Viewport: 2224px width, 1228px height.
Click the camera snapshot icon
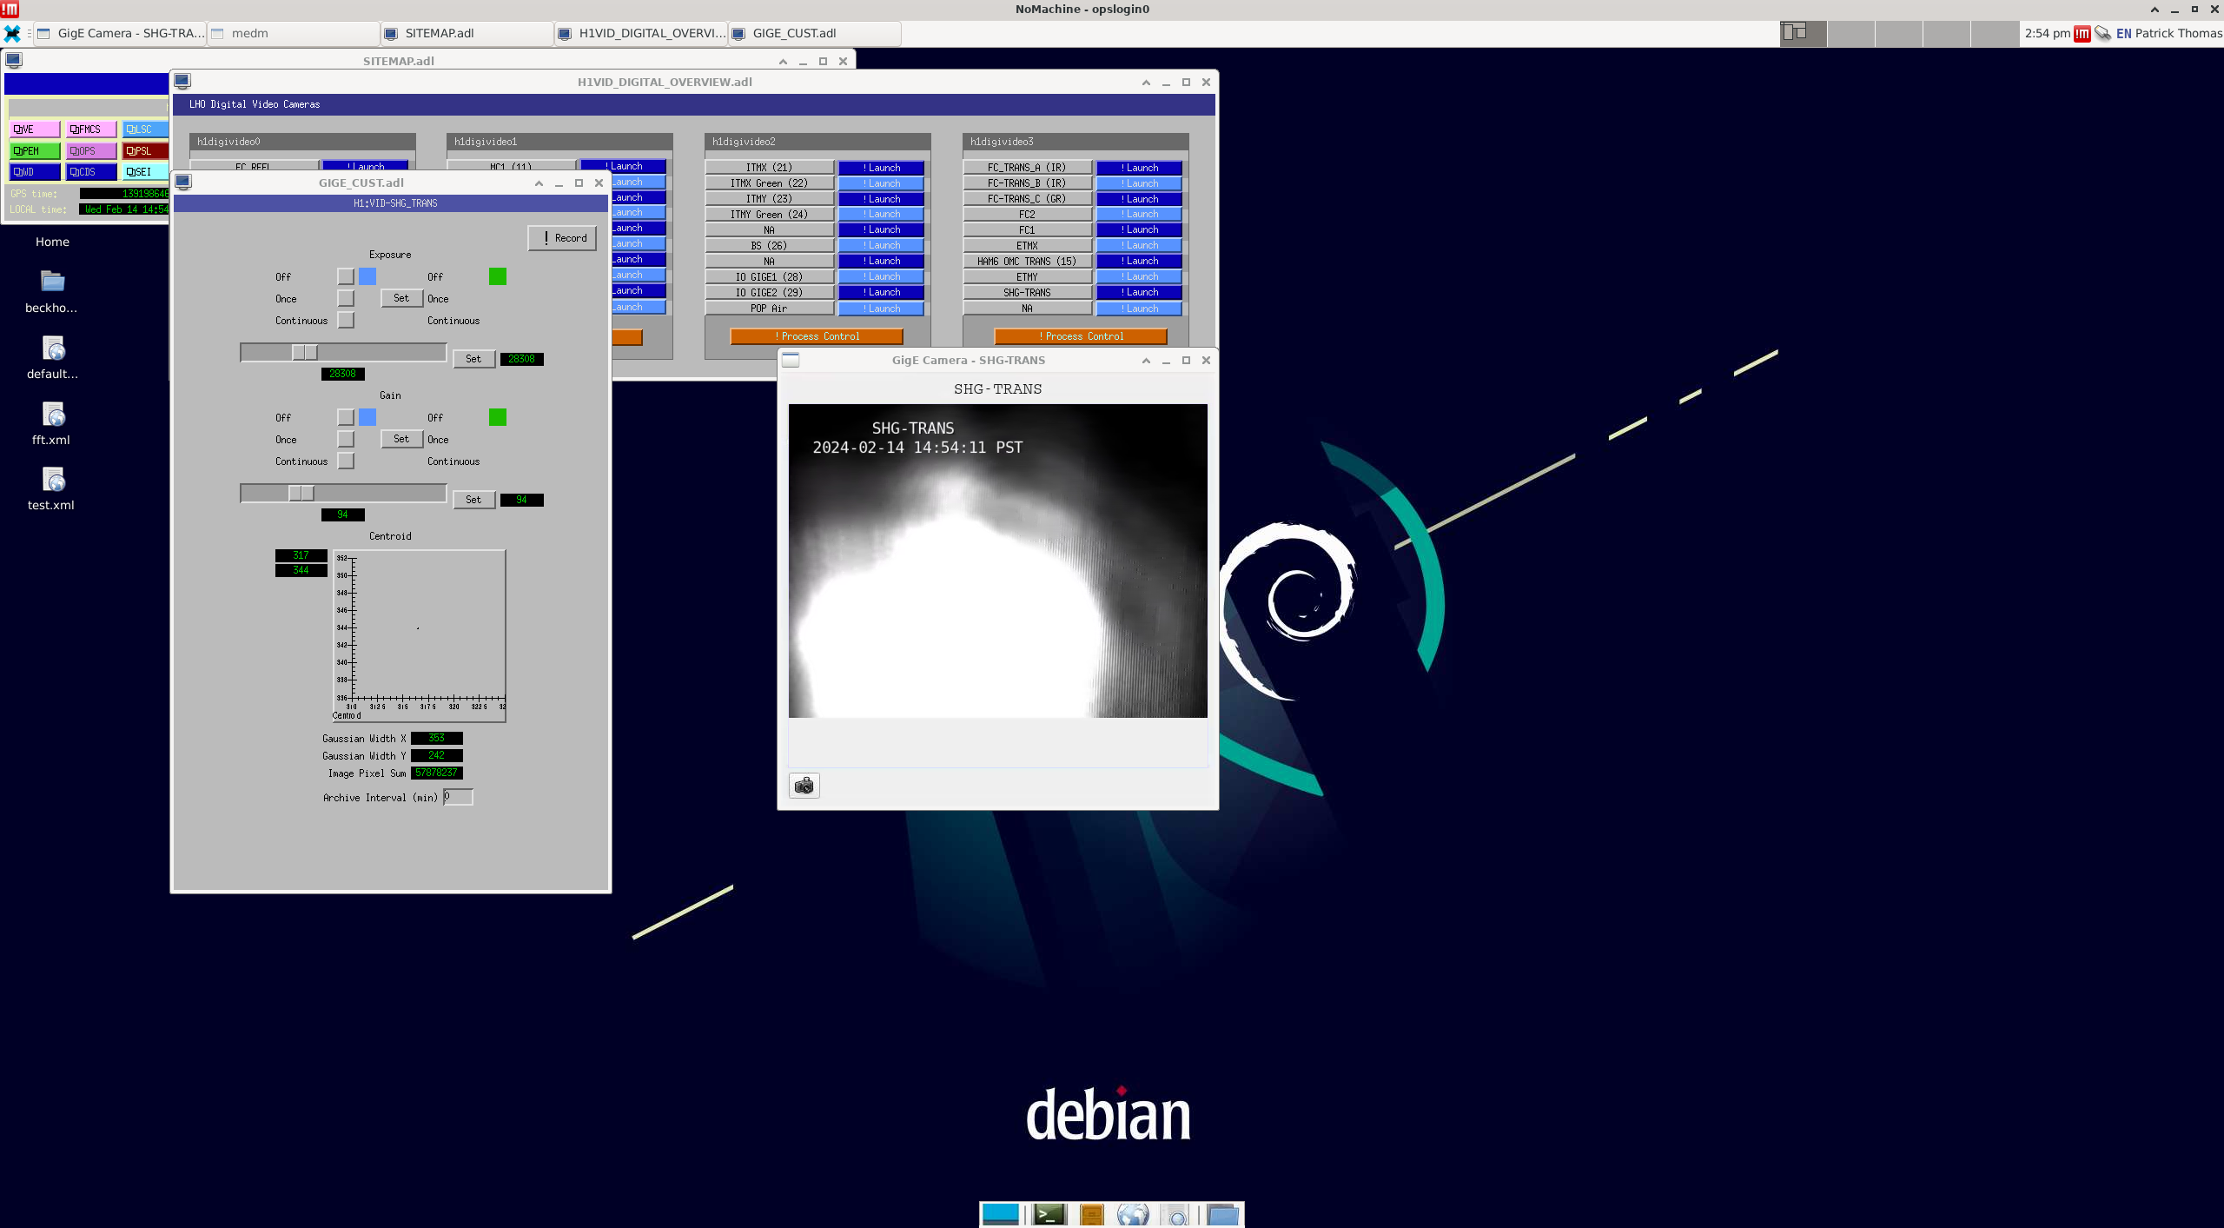[804, 786]
